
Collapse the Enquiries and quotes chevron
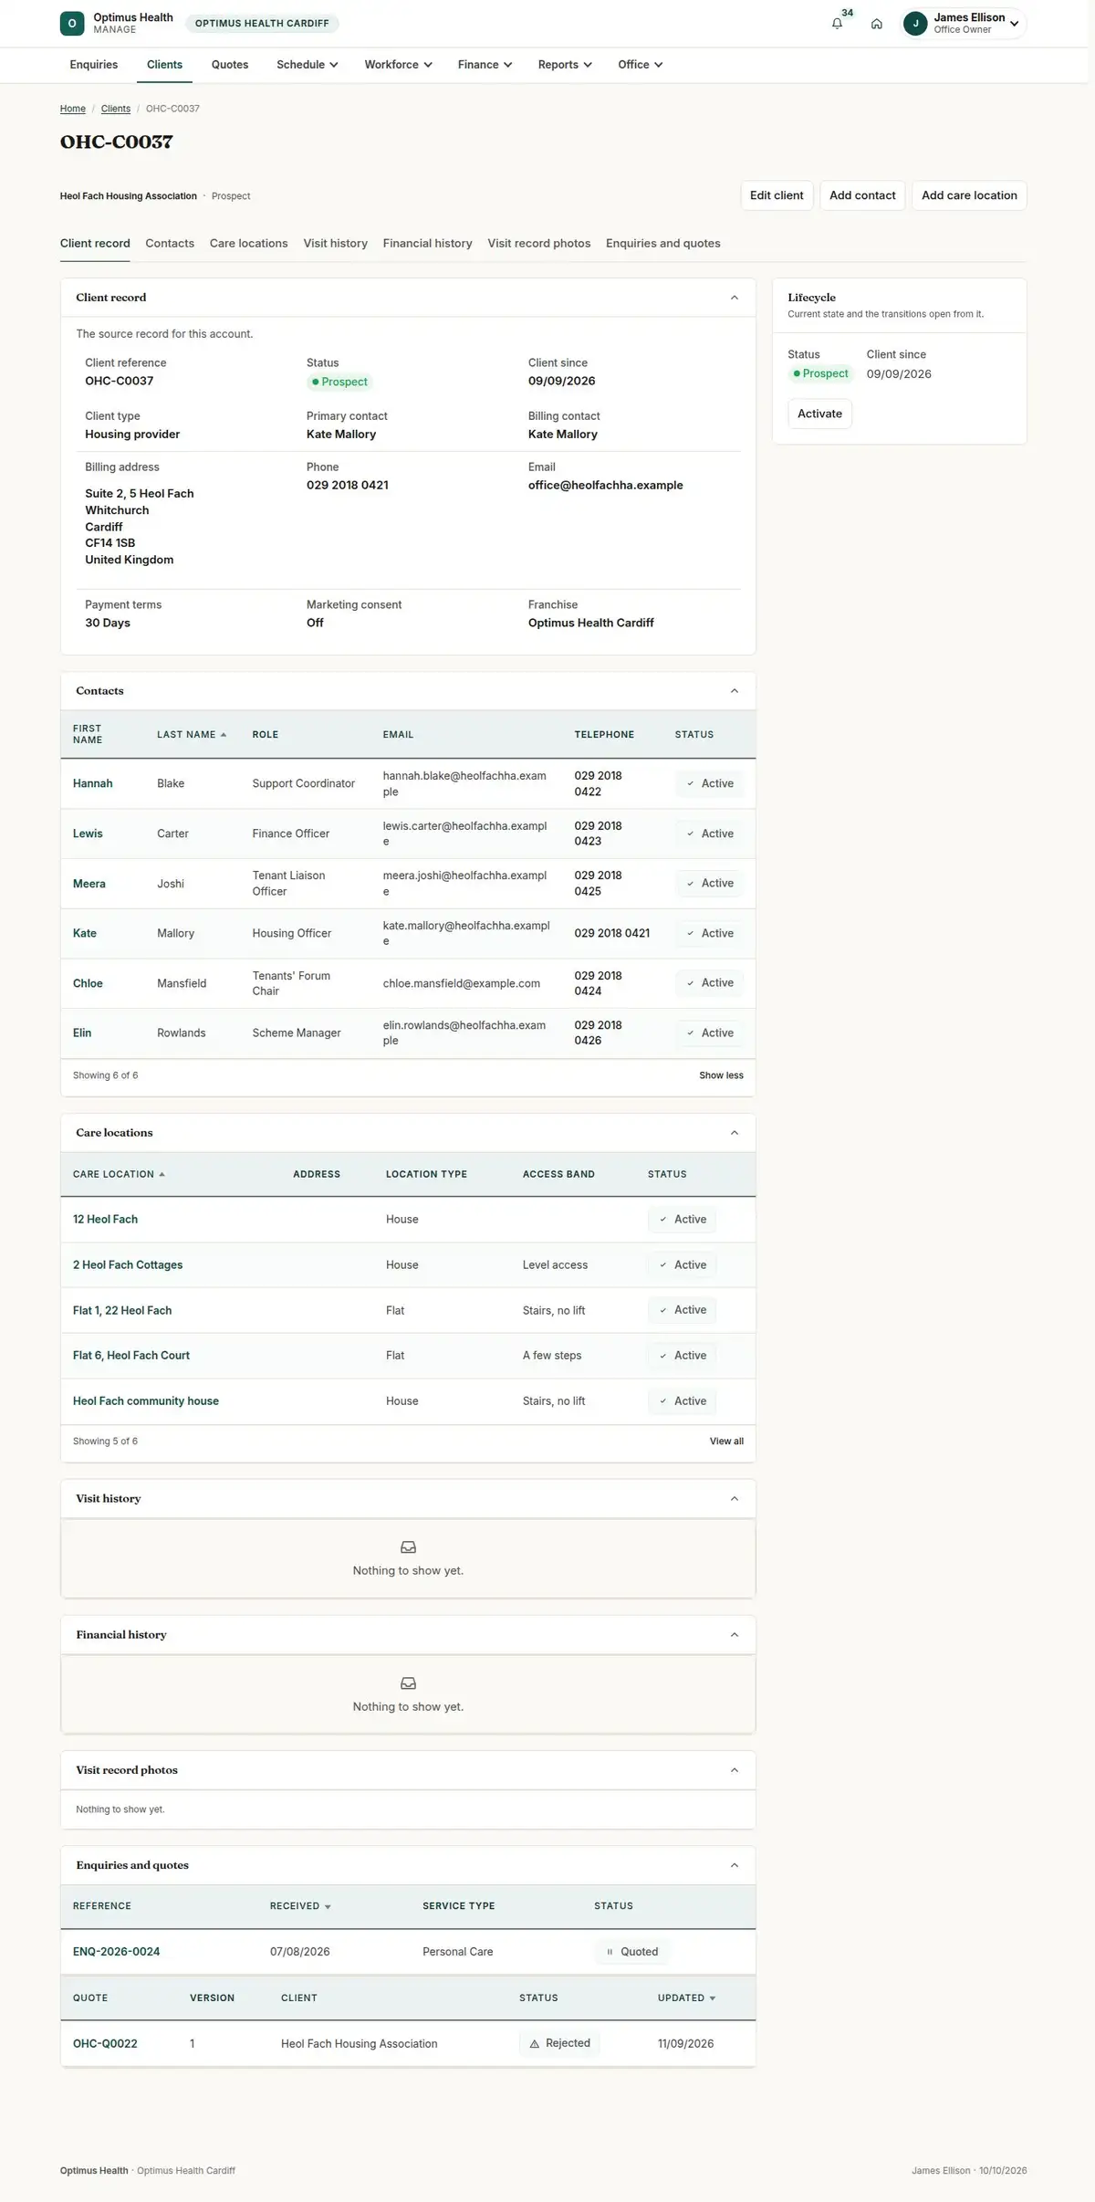735,1866
